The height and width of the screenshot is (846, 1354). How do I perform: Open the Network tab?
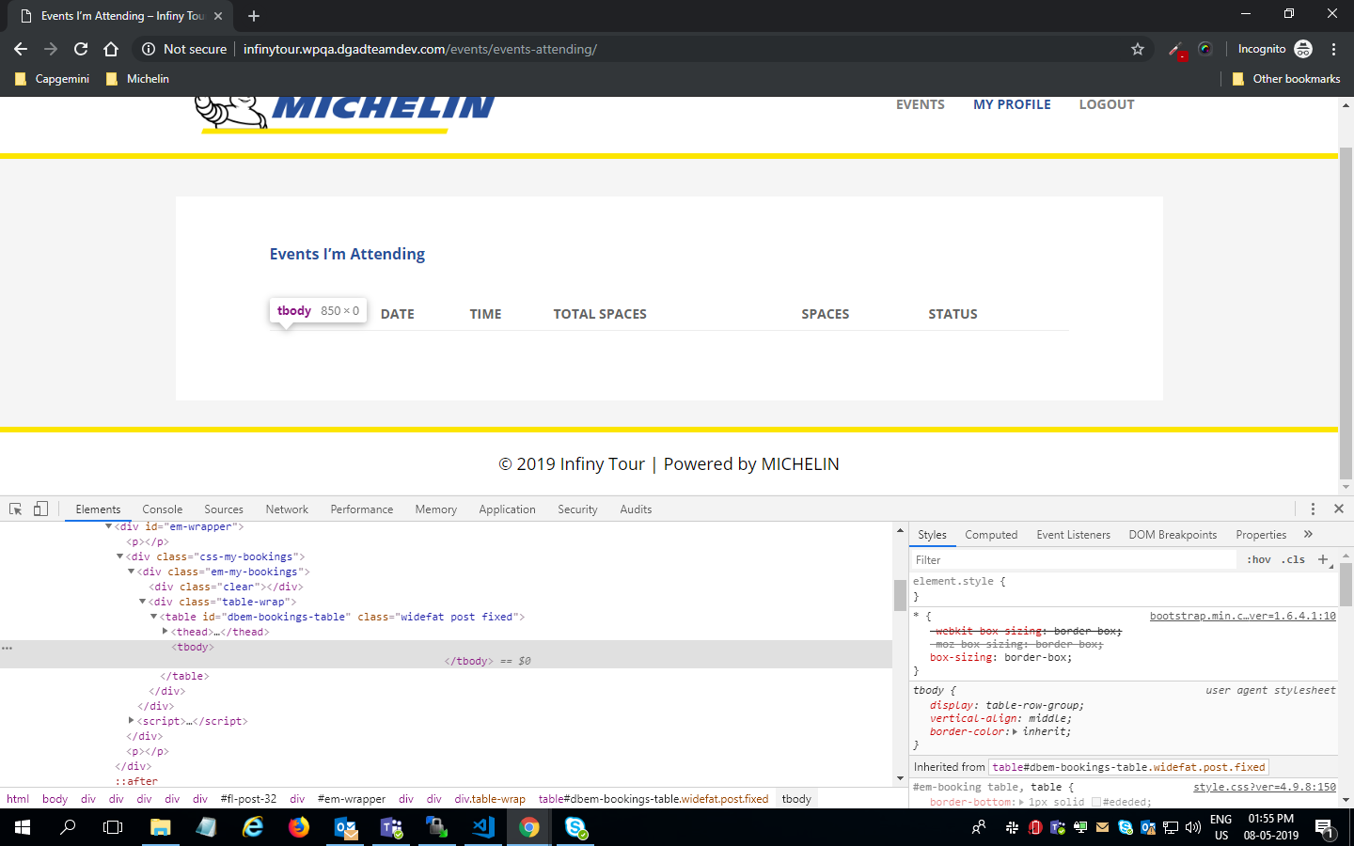(287, 509)
